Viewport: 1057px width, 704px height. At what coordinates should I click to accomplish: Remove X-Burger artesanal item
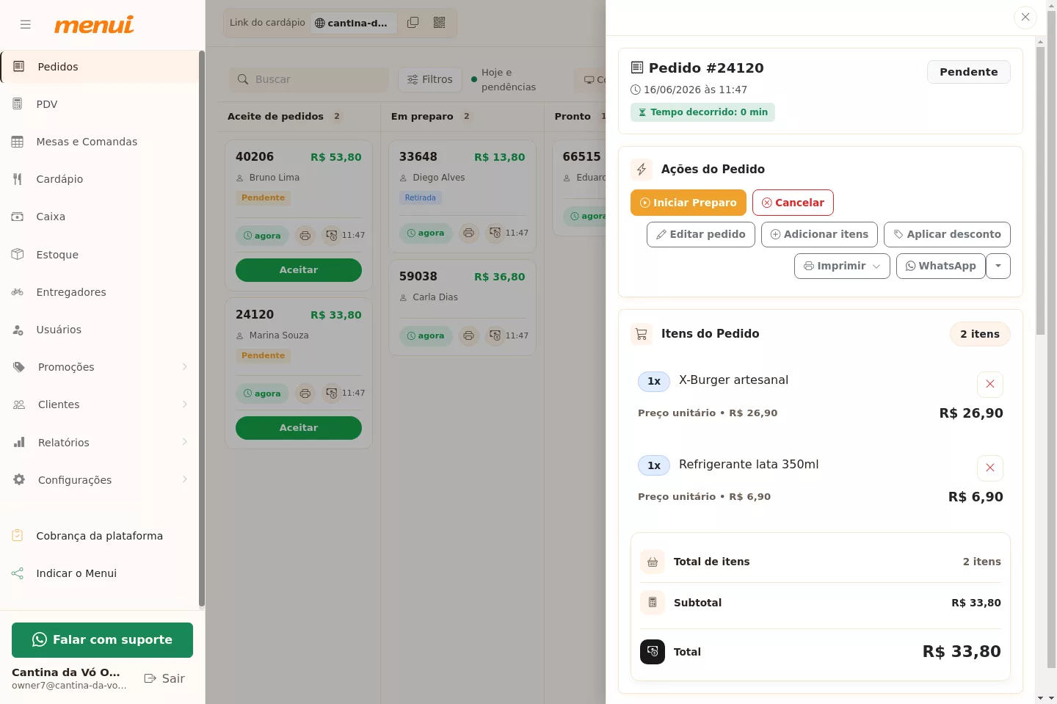pyautogui.click(x=990, y=384)
